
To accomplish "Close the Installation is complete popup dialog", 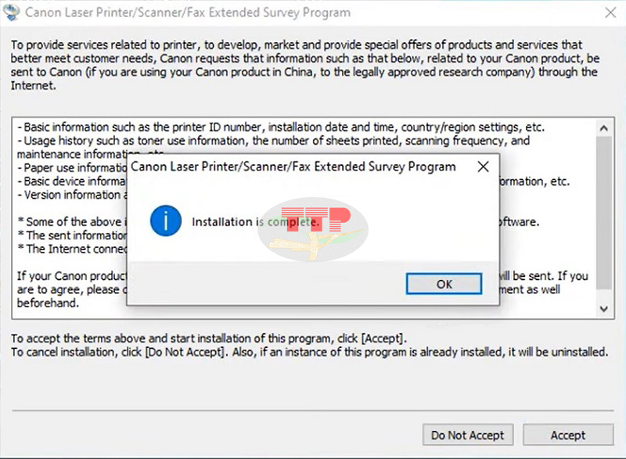I will pos(483,167).
